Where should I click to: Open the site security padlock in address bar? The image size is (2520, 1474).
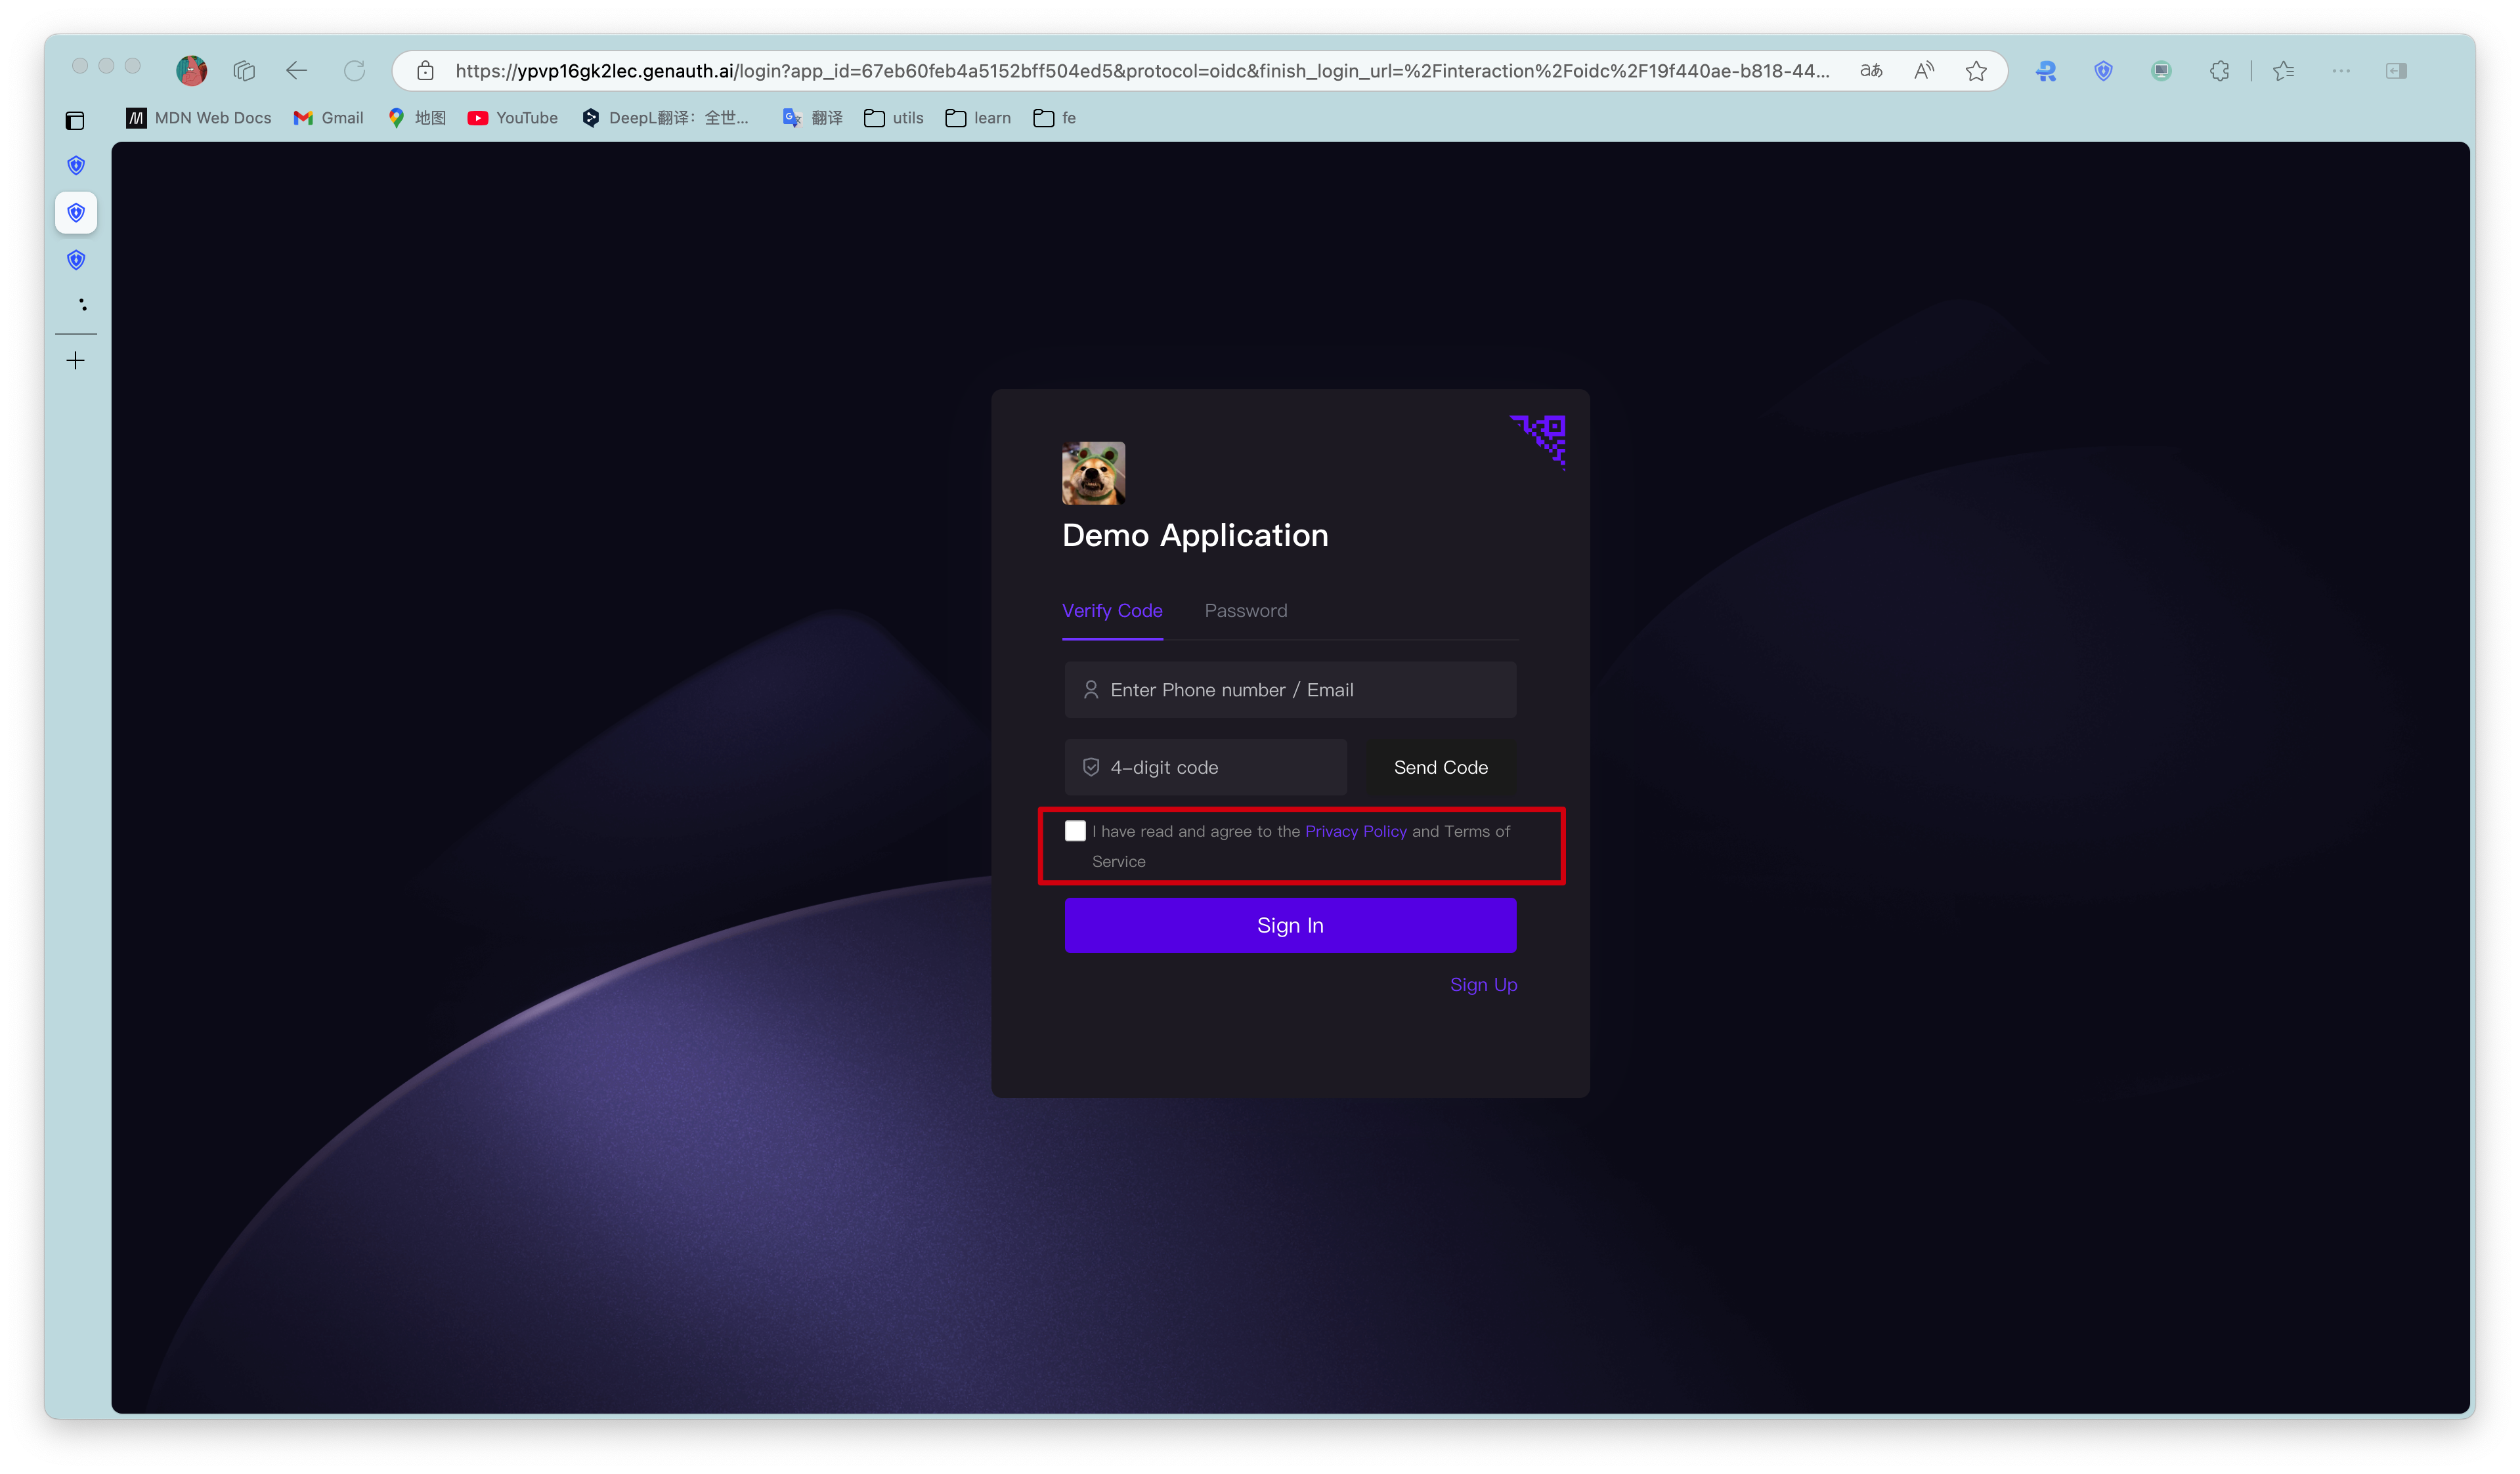tap(425, 70)
